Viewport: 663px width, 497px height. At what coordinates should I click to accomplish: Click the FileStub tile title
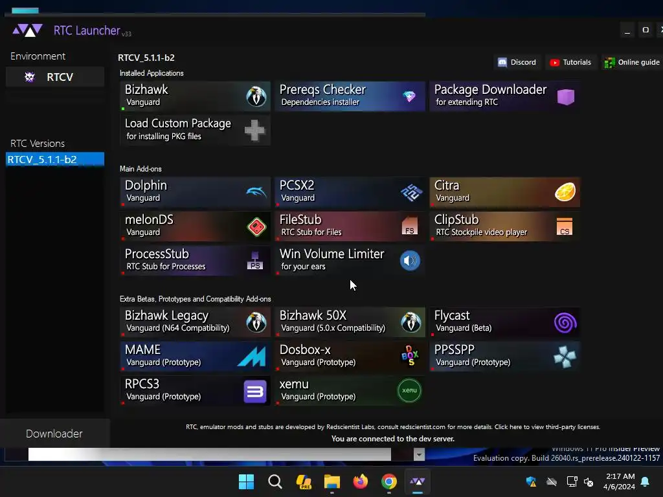pos(300,220)
